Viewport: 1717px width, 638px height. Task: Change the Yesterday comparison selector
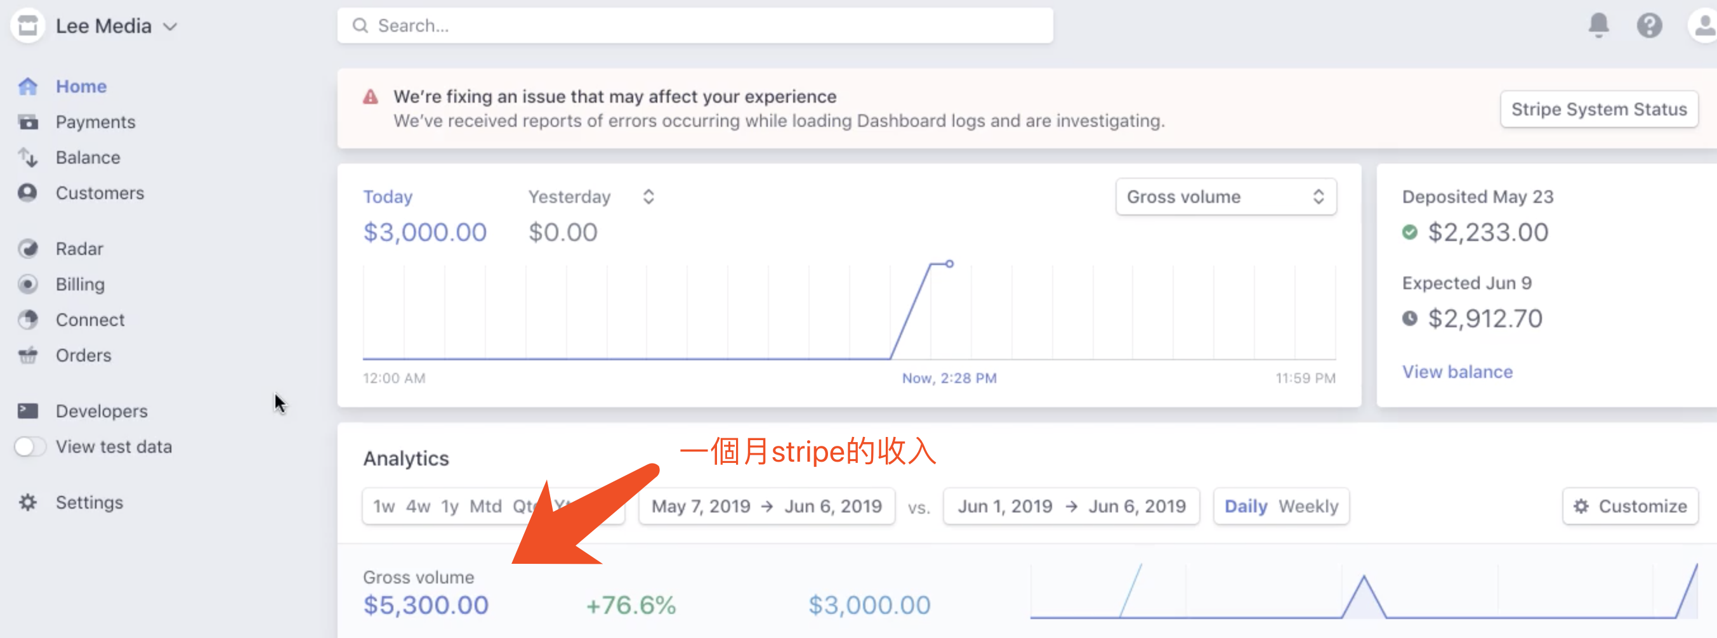[x=648, y=197]
